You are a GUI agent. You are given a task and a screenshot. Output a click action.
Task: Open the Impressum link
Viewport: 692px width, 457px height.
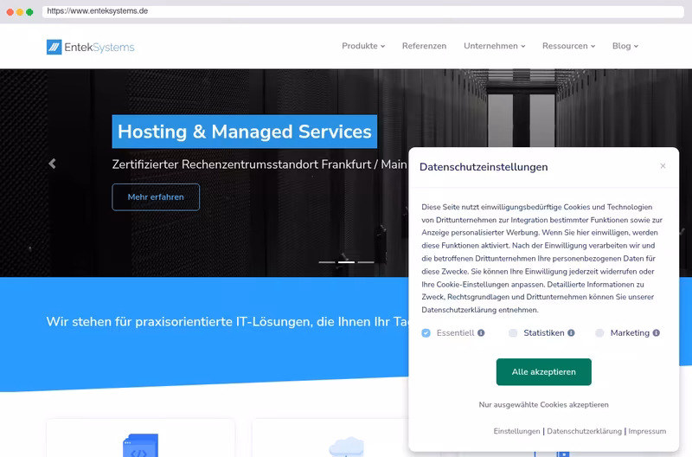pos(647,431)
